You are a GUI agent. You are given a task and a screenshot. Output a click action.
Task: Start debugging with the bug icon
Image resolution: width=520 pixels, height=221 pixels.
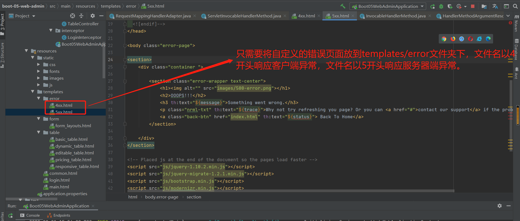pyautogui.click(x=441, y=6)
